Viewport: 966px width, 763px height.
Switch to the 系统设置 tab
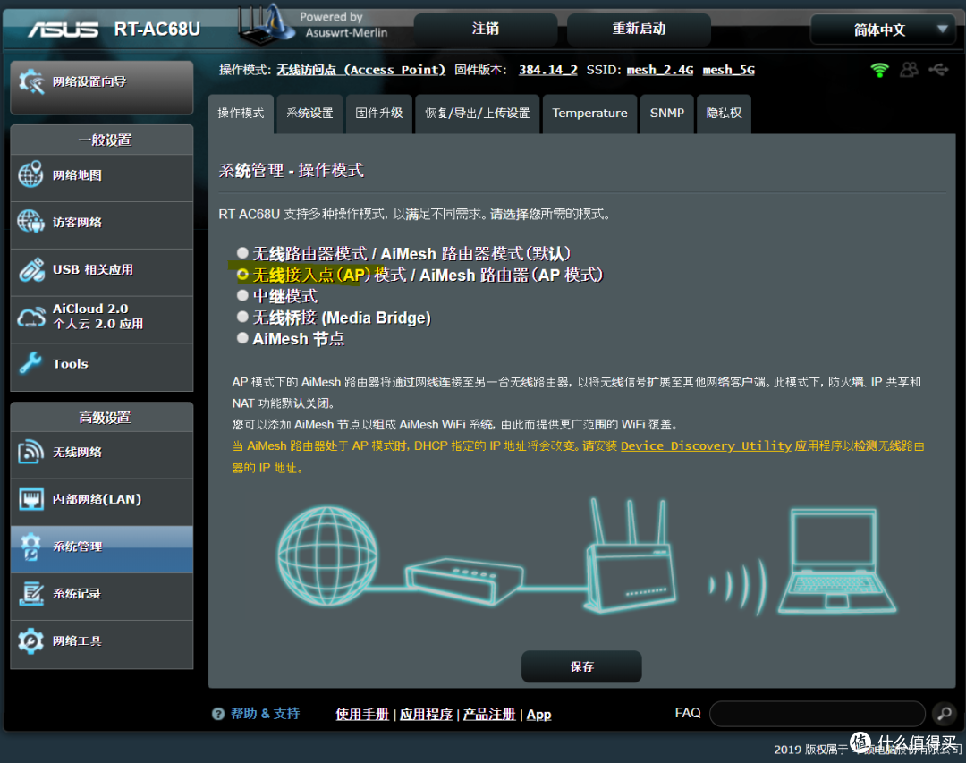[309, 114]
